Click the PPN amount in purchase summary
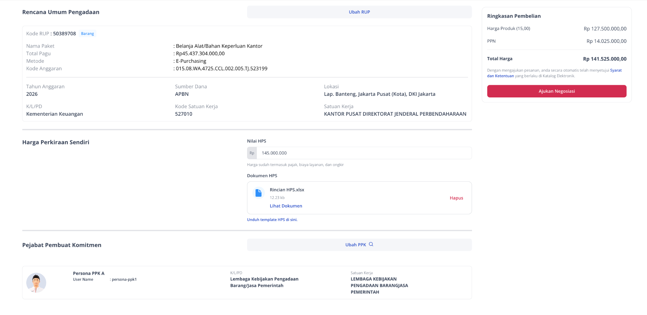 tap(606, 41)
